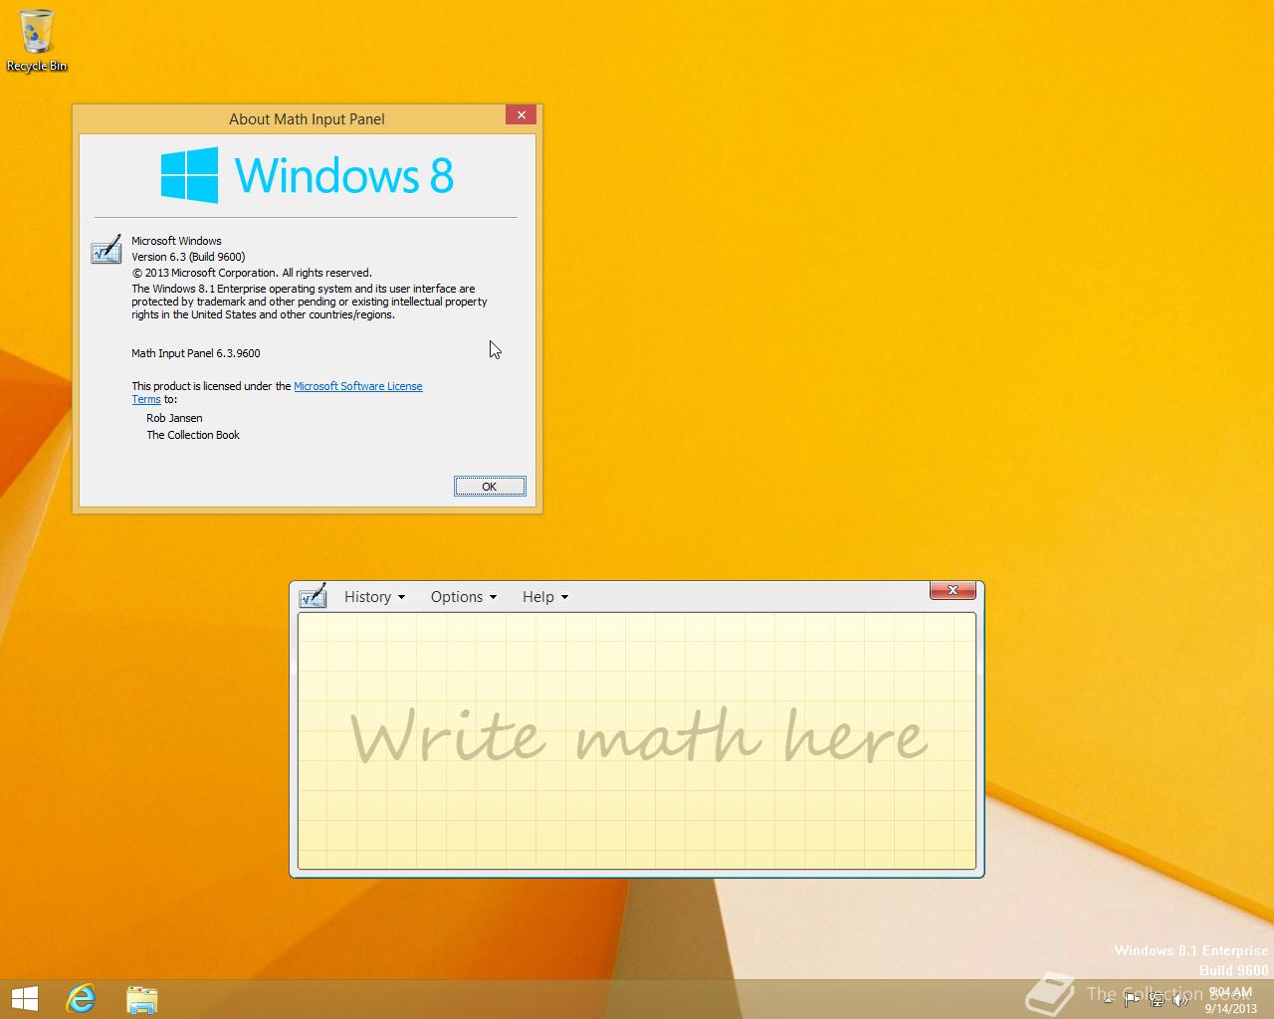Open the History menu in Math Input Panel

tap(374, 597)
